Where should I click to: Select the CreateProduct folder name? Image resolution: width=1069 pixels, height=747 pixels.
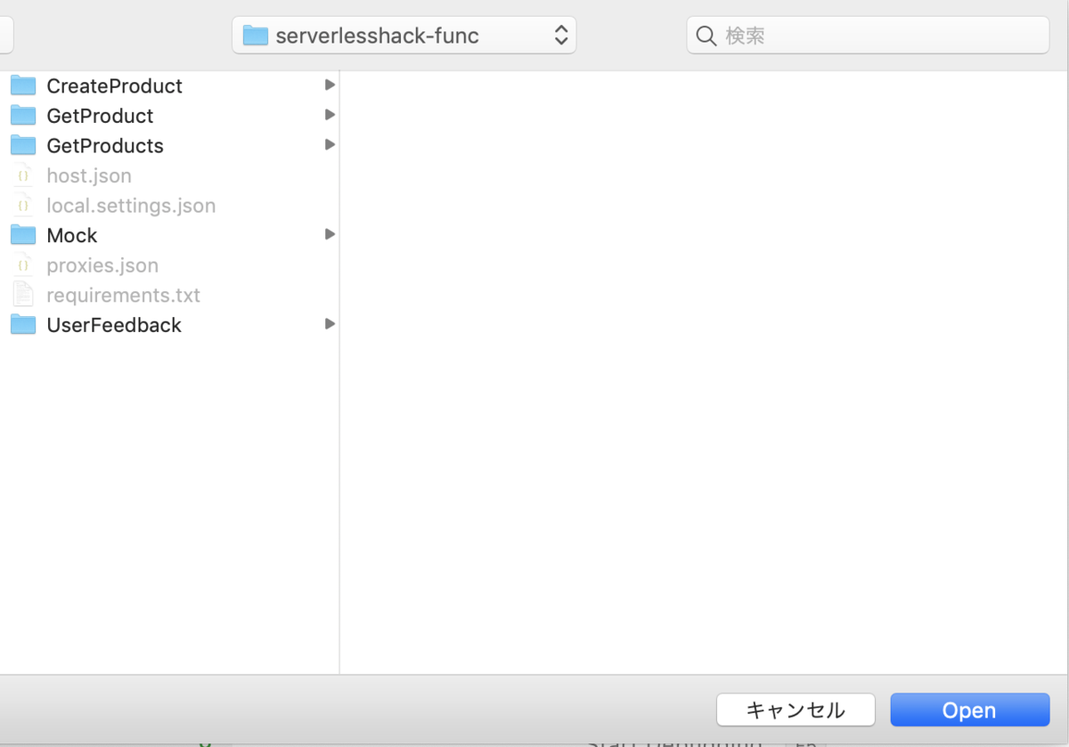click(x=114, y=86)
